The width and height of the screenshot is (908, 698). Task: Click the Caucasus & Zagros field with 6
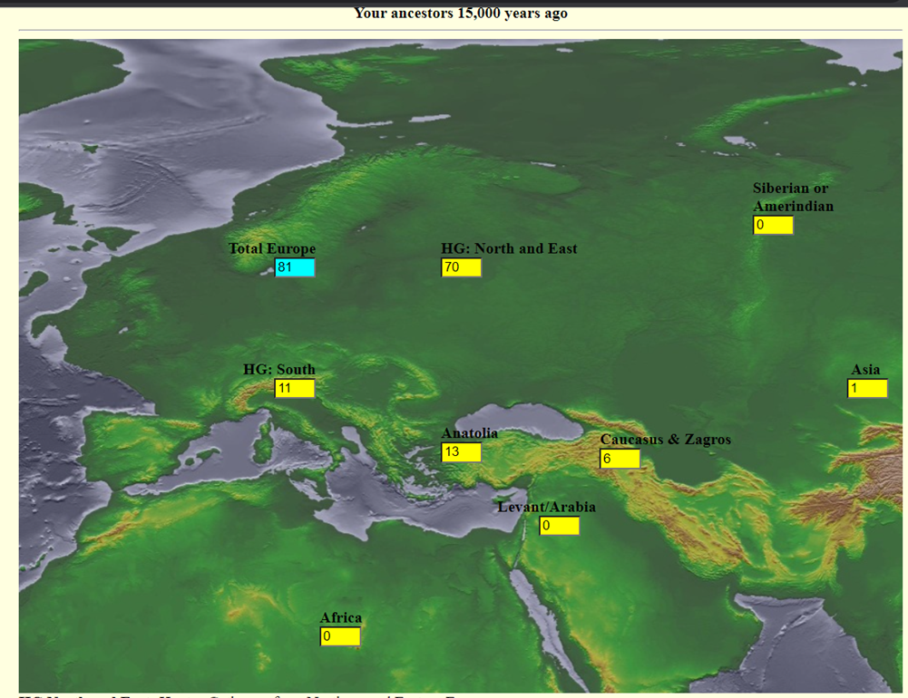tap(620, 459)
